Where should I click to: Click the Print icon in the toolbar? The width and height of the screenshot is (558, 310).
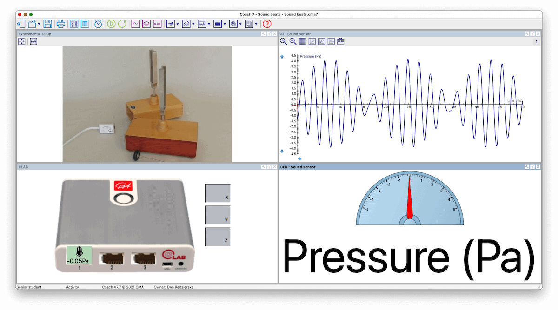(60, 24)
